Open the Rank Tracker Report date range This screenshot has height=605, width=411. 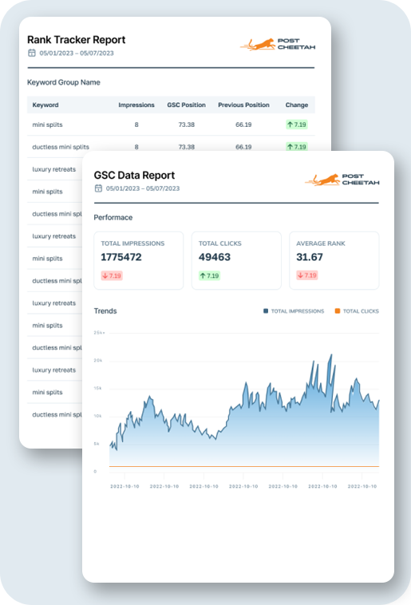77,53
